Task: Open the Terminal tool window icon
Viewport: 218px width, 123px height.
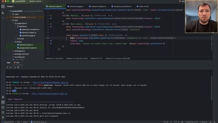Action: tap(3, 107)
